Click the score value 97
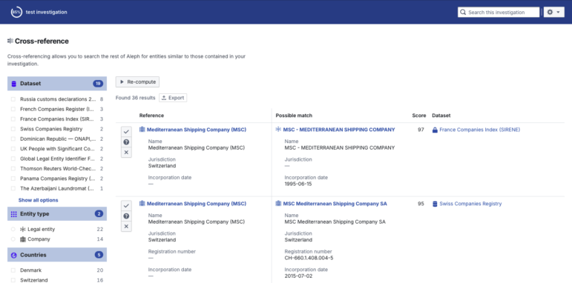Viewport: 572px width, 283px height. 421,130
